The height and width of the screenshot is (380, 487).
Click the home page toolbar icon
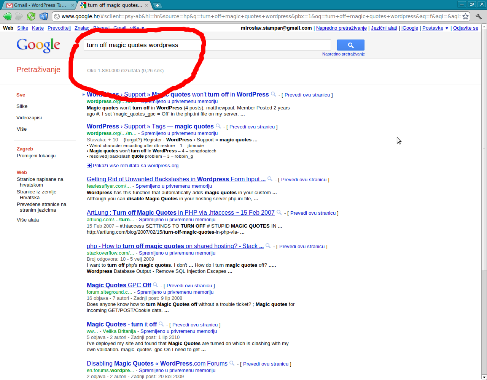[44, 16]
